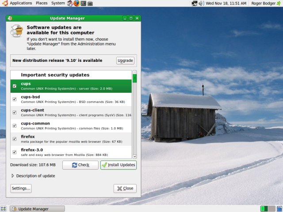283x212 pixels.
Task: Click the volume speaker icon
Action: [x=201, y=3]
